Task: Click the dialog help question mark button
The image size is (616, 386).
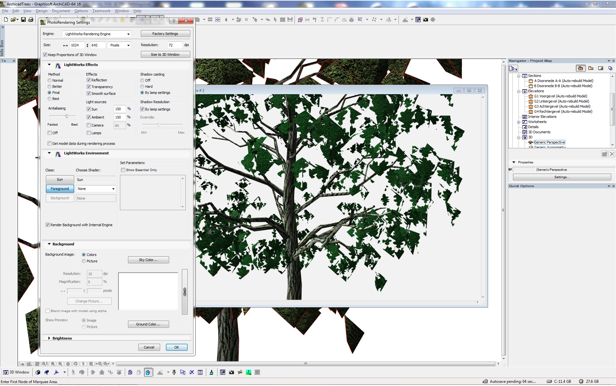Action: (x=174, y=21)
